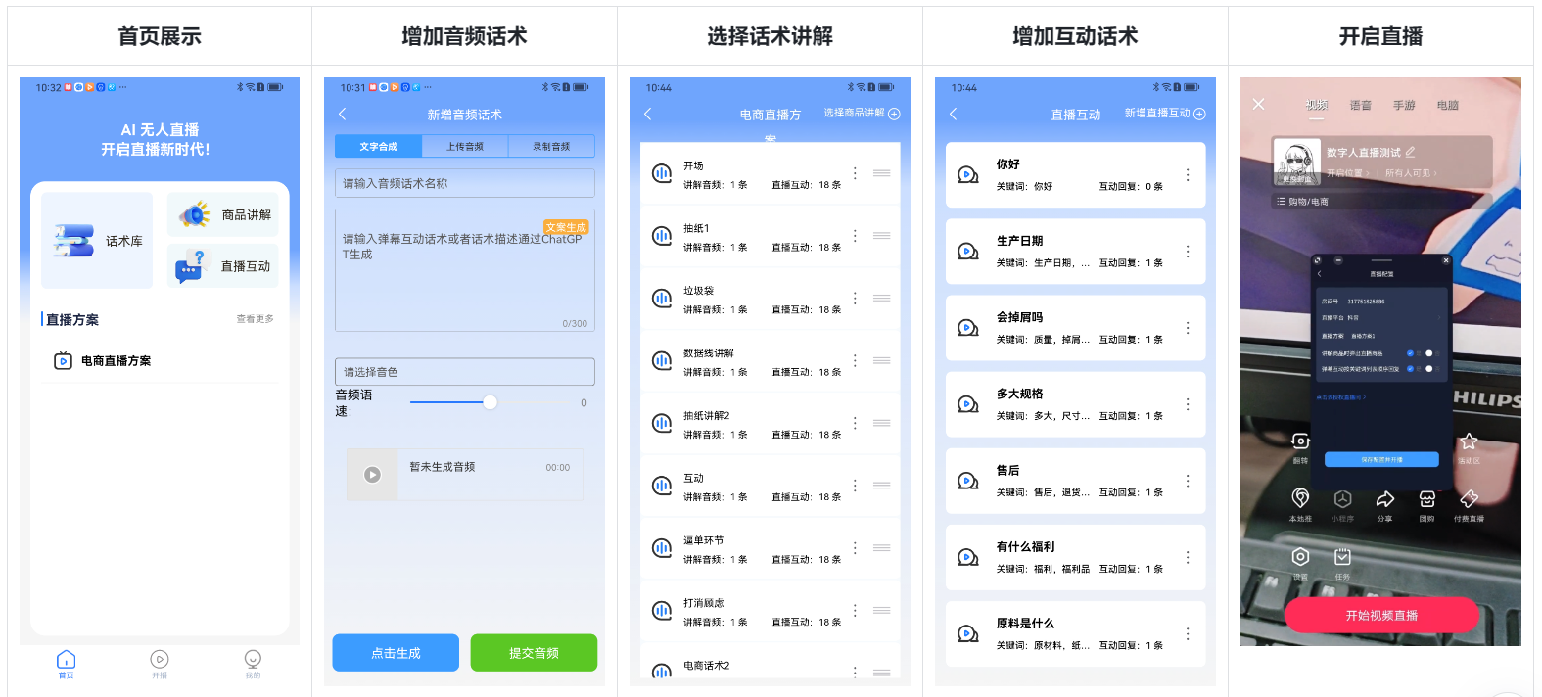Open the 设置 hexagon settings icon

1300,556
